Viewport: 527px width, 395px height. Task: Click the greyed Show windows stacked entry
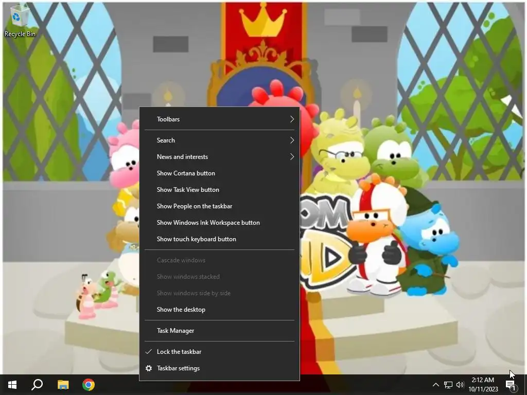tap(219, 277)
